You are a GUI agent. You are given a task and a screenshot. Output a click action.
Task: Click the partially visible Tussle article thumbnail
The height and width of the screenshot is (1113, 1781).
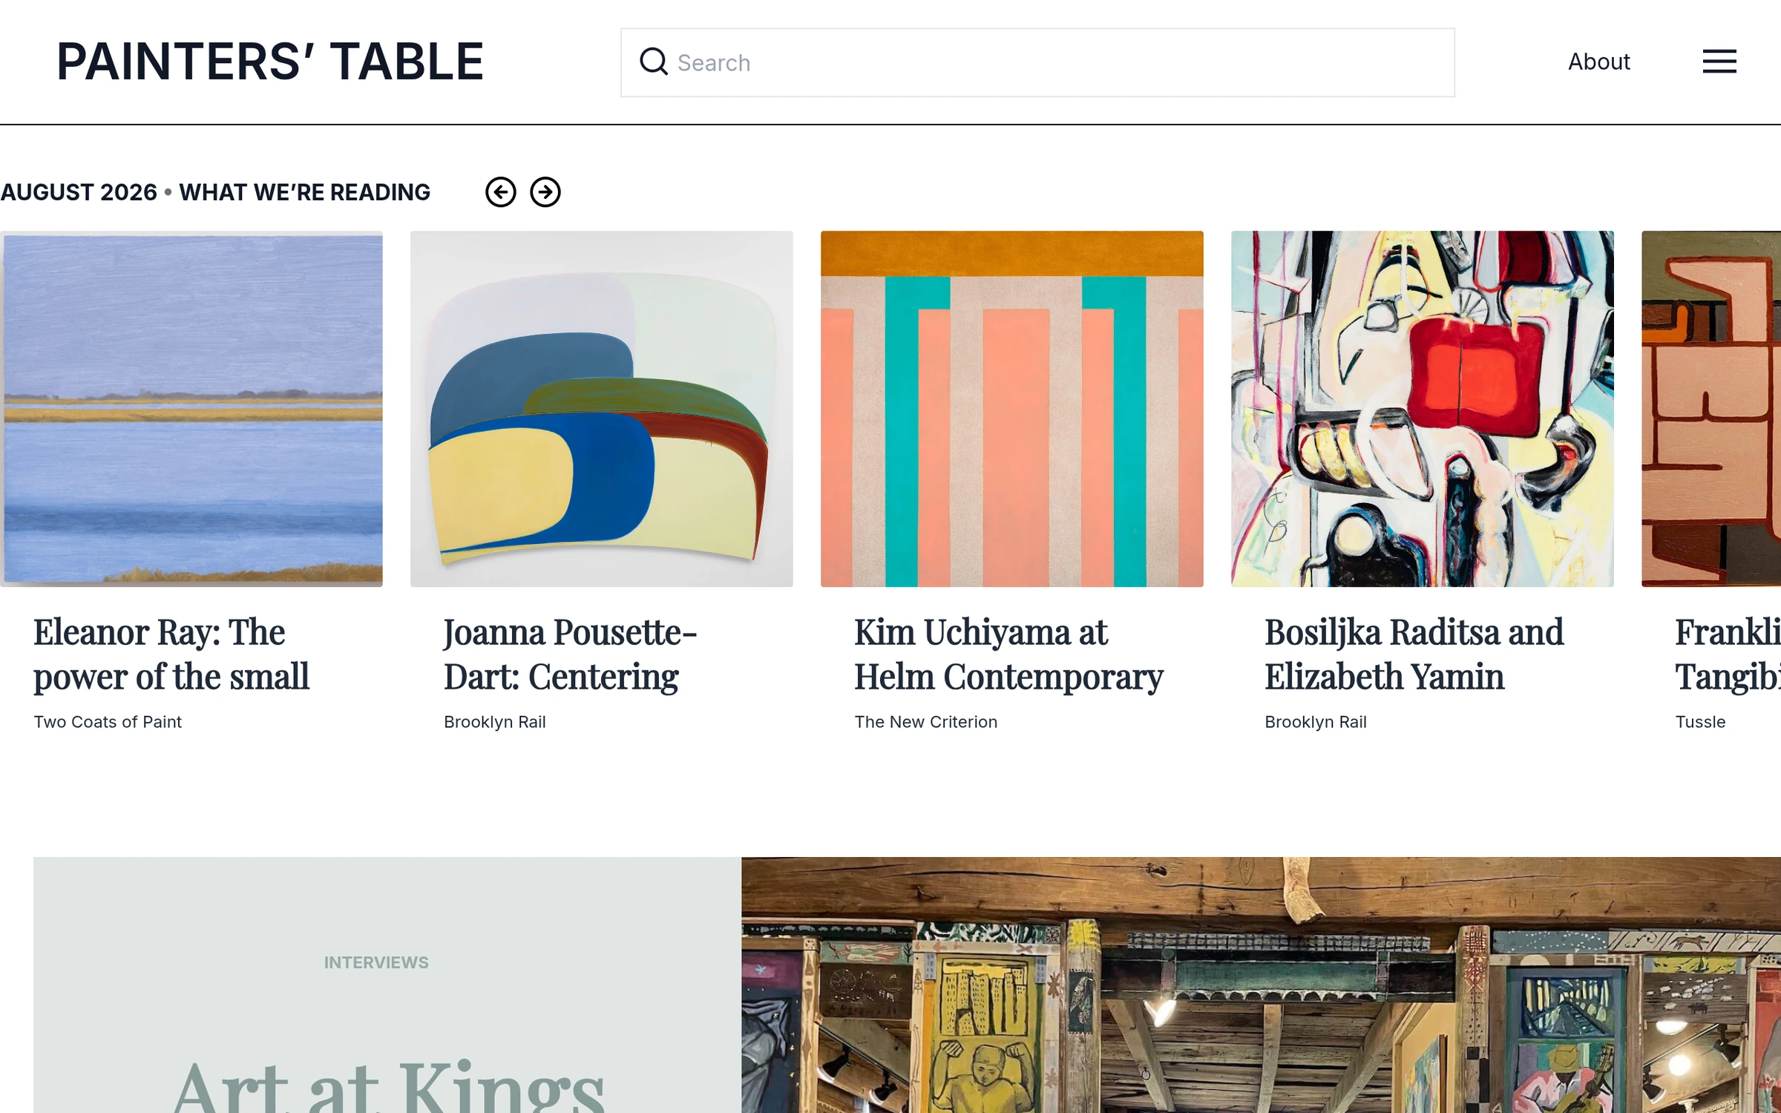(1711, 409)
